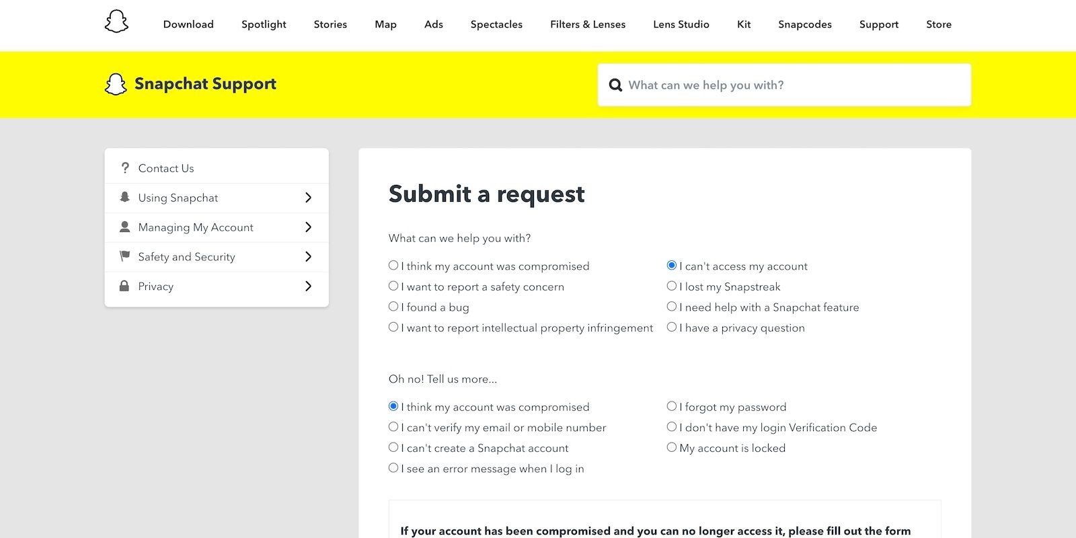Open the Ads nav item

[434, 24]
